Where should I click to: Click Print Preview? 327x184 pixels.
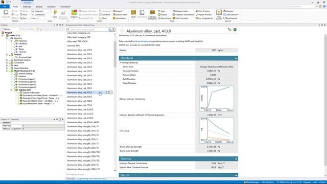coord(202,11)
